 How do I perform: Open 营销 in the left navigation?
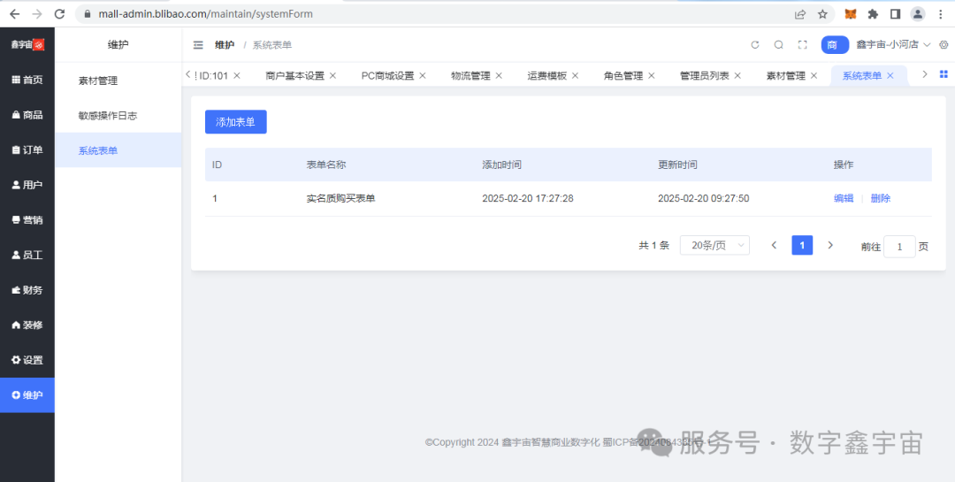coord(27,220)
